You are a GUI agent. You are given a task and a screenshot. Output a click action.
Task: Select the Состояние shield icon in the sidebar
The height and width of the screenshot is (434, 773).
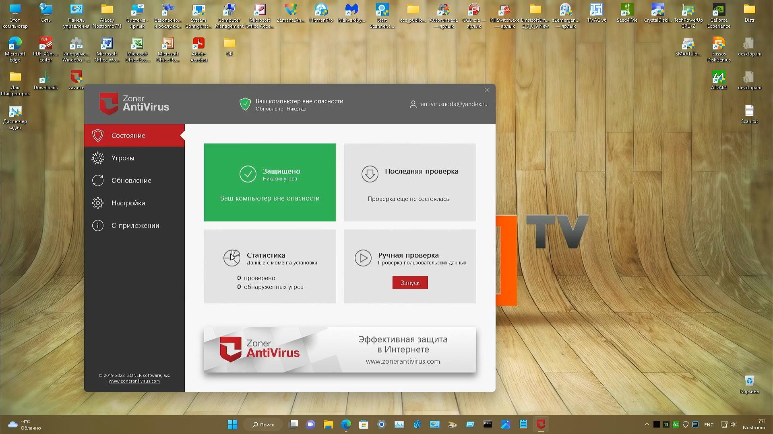(x=97, y=135)
